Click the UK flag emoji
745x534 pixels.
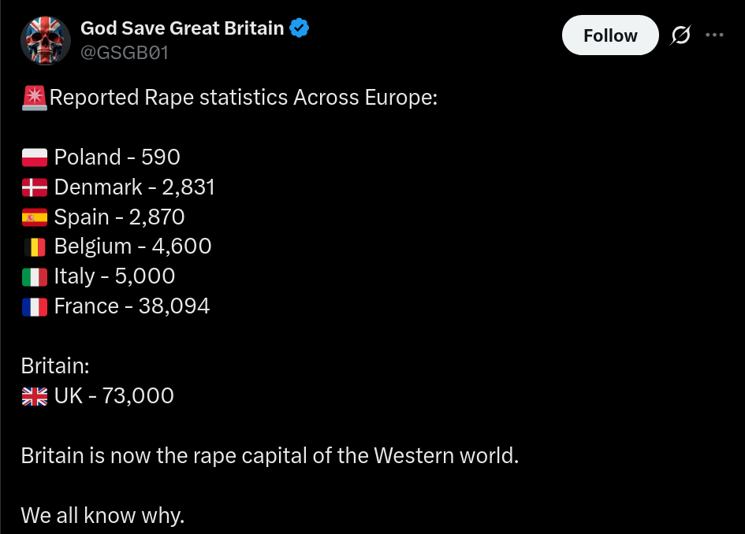point(35,396)
